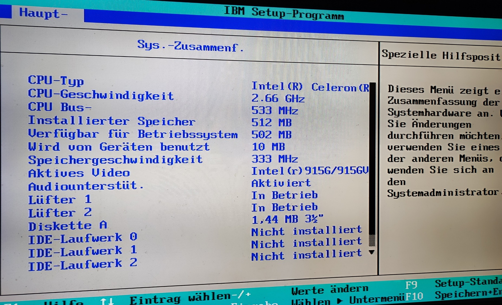Click the Aktiviert audio support value
502x305 pixels.
(x=281, y=183)
